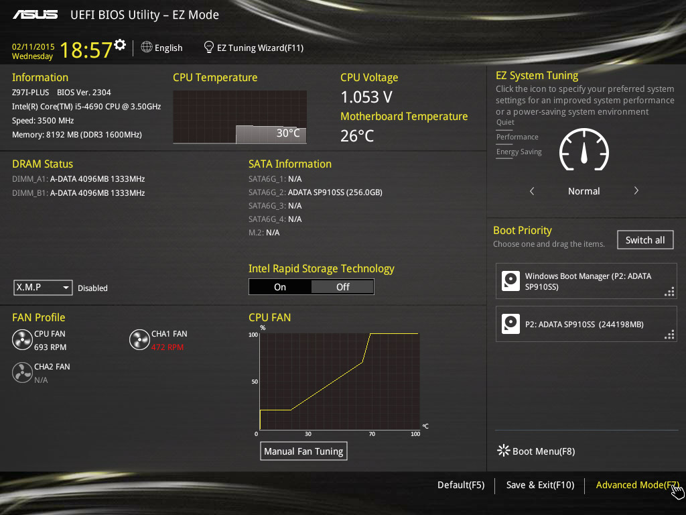Select P2: ADATA SP910SS boot entry

586,324
